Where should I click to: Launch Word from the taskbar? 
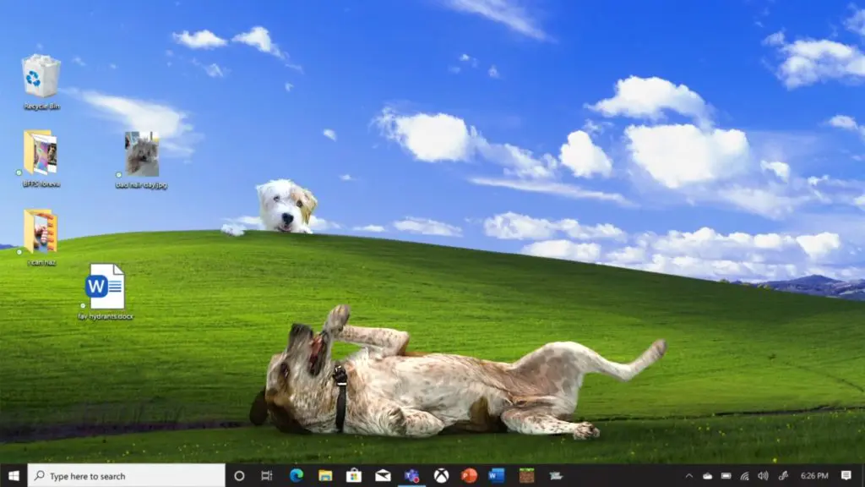[497, 475]
